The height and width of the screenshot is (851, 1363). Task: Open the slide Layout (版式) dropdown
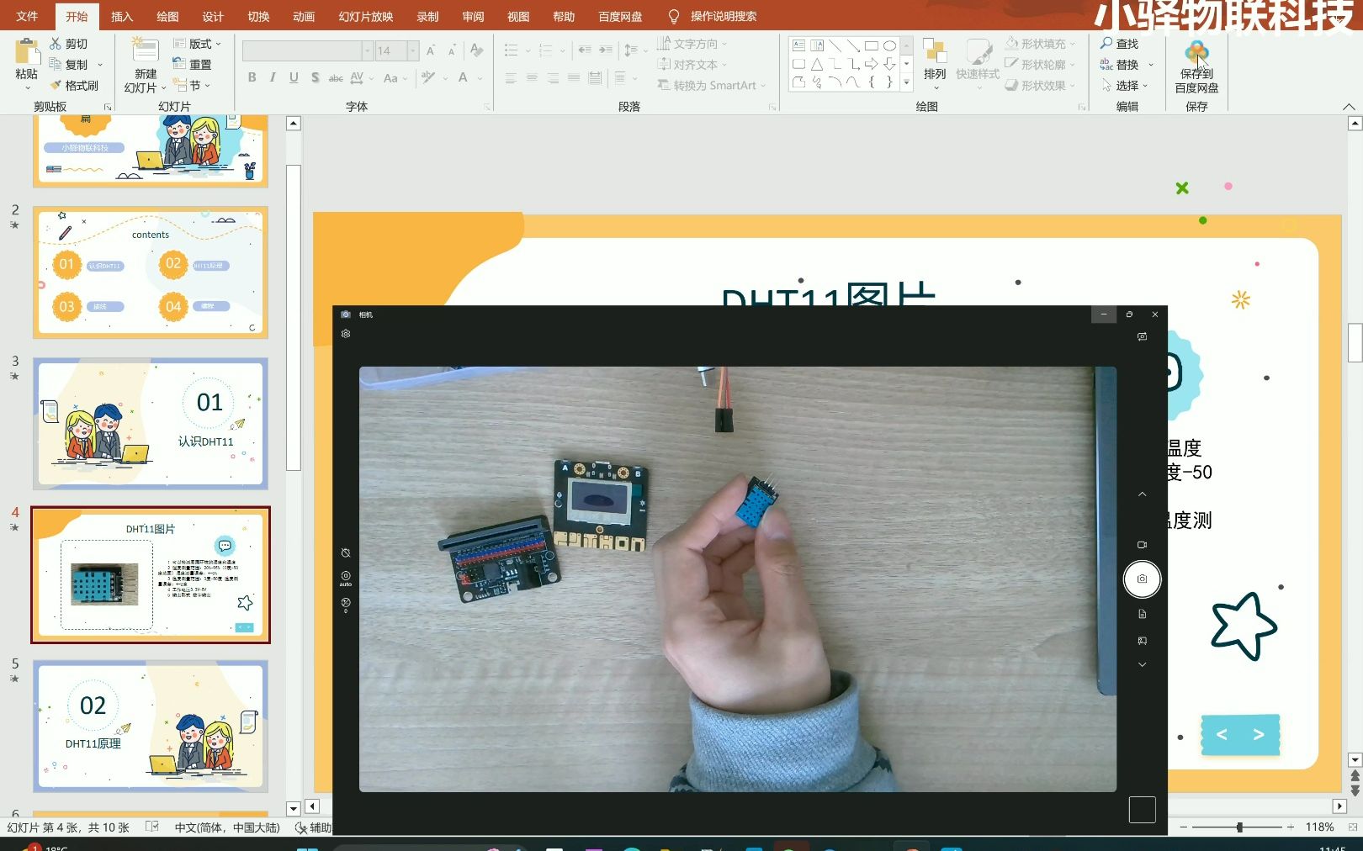point(197,44)
